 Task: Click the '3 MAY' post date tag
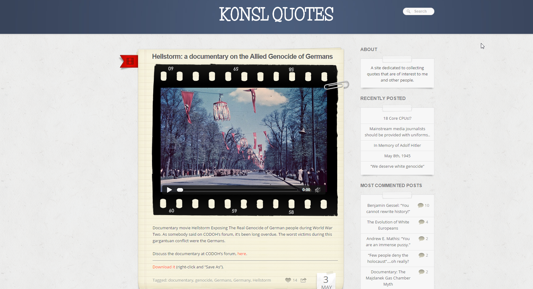[x=326, y=281]
